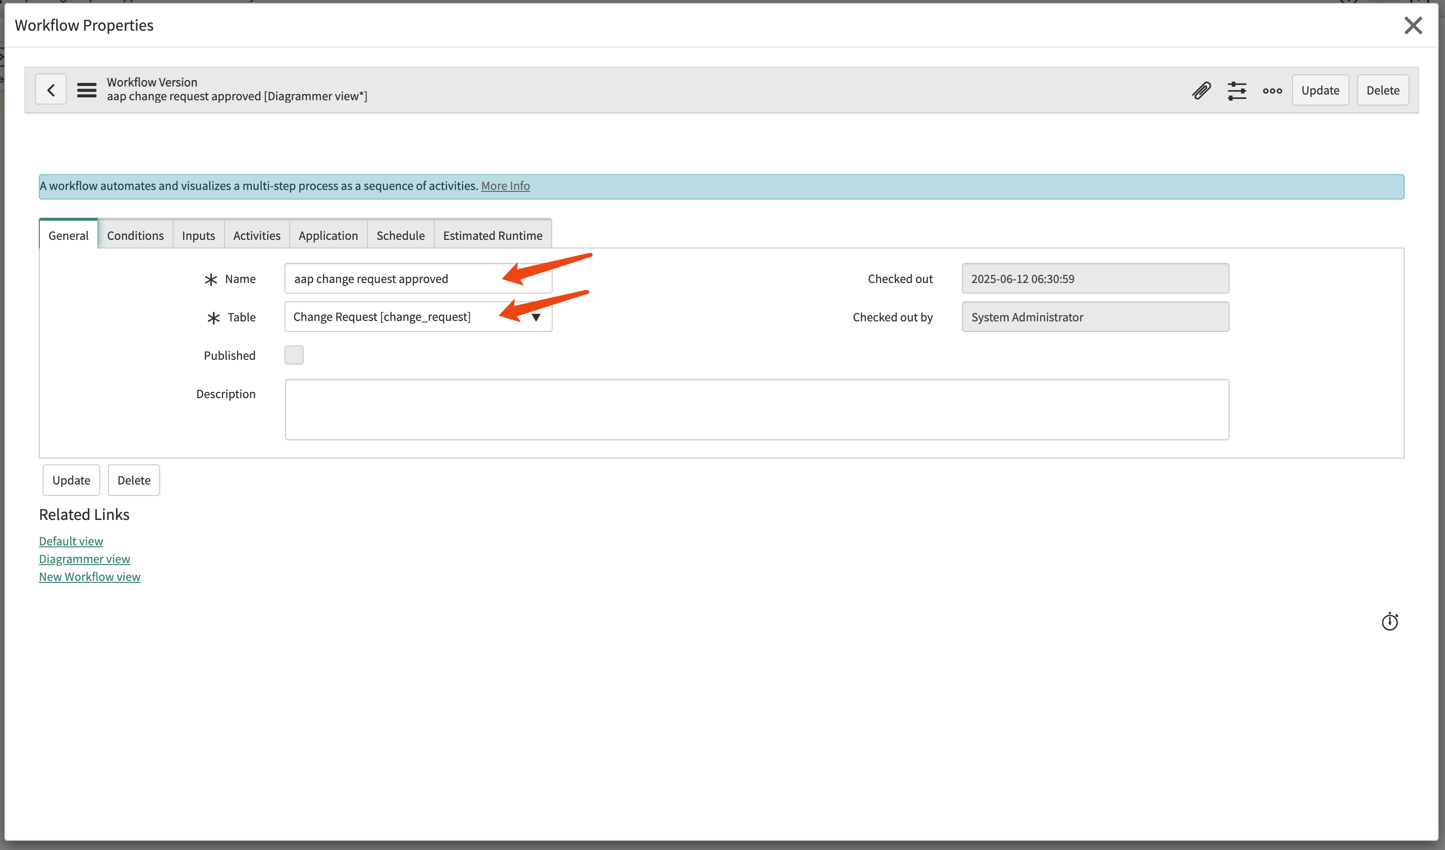Click the response time stopwatch icon
Image resolution: width=1445 pixels, height=850 pixels.
coord(1389,621)
